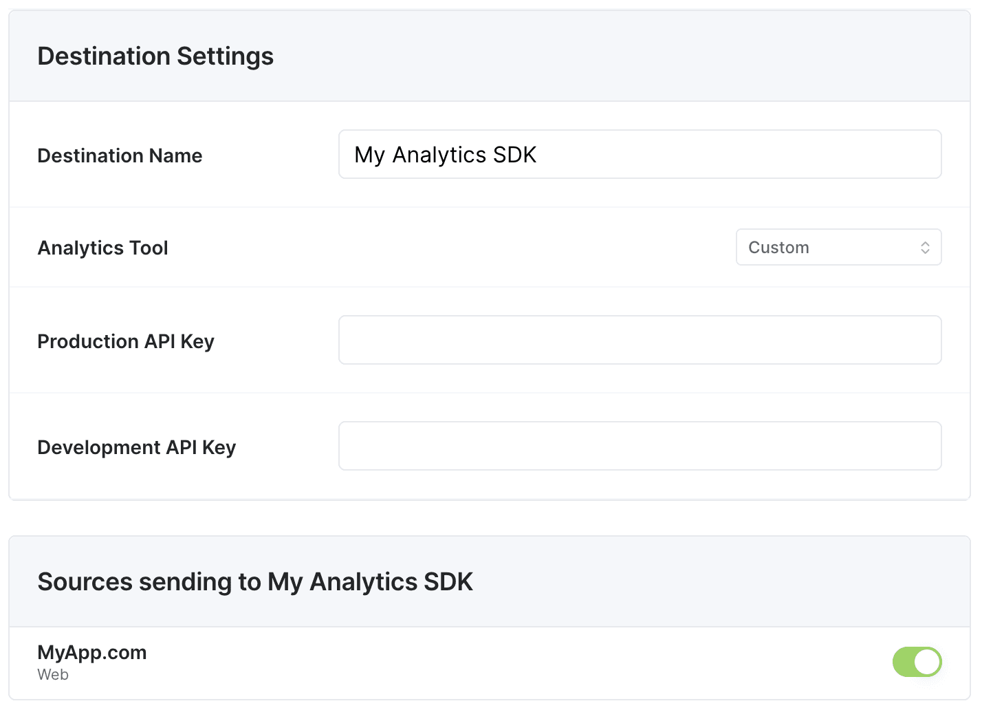This screenshot has width=982, height=710.
Task: Click the Production API Key label
Action: click(126, 341)
